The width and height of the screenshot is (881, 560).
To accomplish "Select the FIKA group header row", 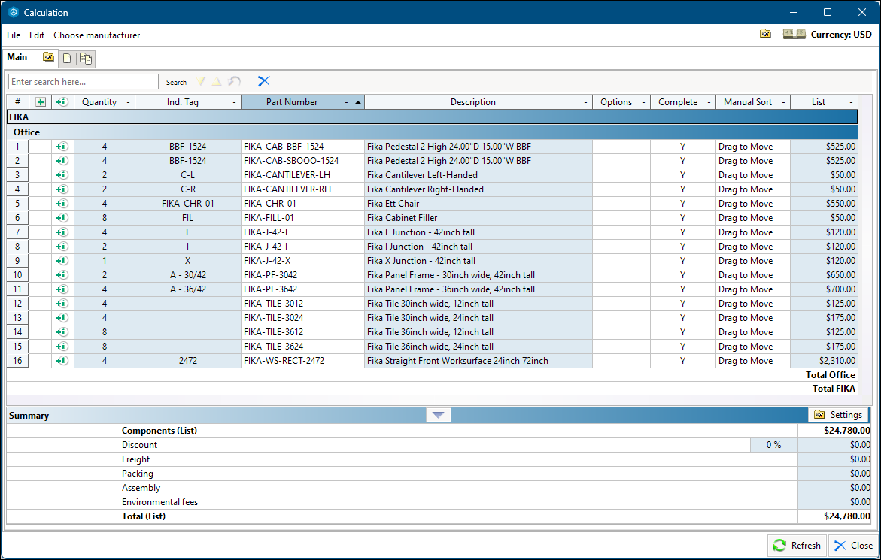I will point(432,117).
